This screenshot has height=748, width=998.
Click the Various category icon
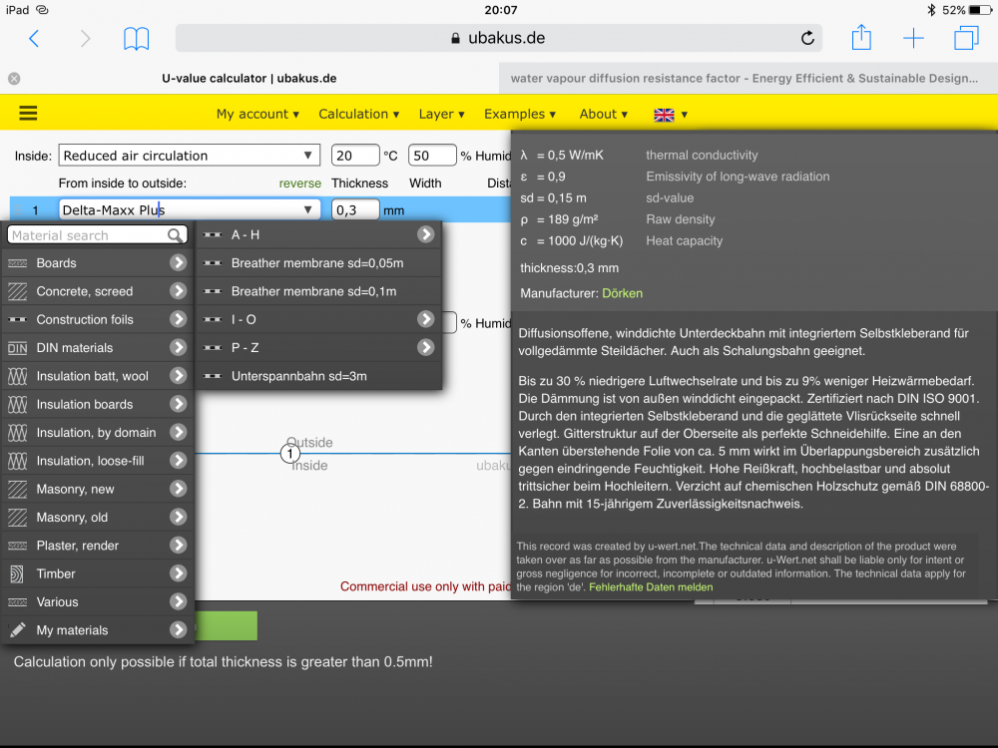(x=17, y=601)
